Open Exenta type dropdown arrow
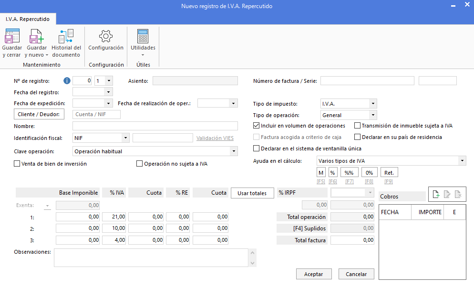The height and width of the screenshot is (287, 474). tap(48, 206)
